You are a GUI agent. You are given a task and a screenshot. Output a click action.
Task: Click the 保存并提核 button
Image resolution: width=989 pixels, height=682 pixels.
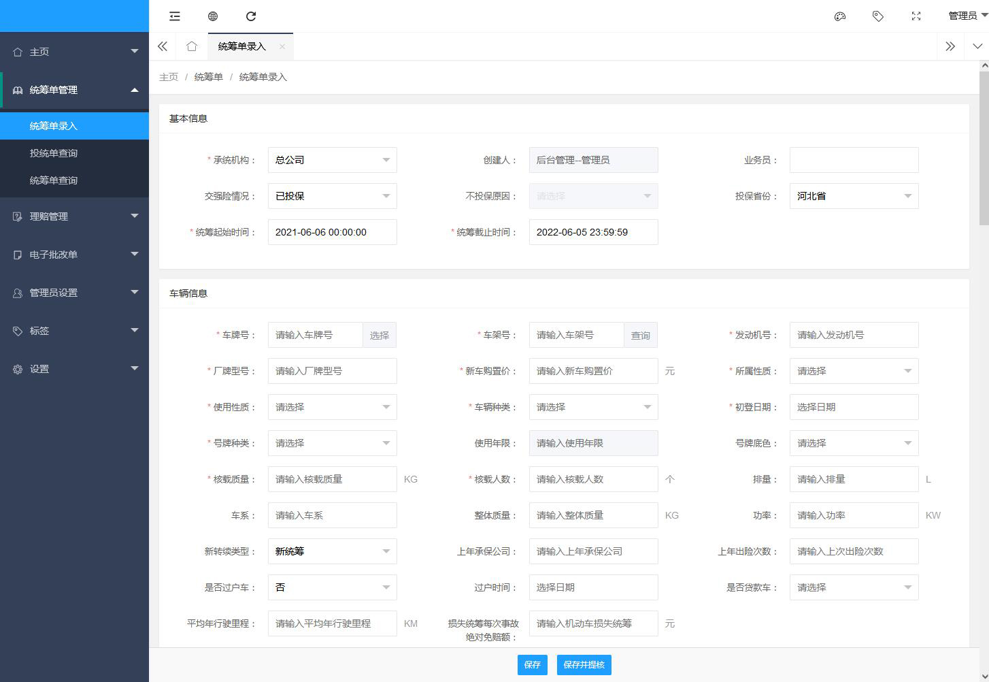[584, 665]
